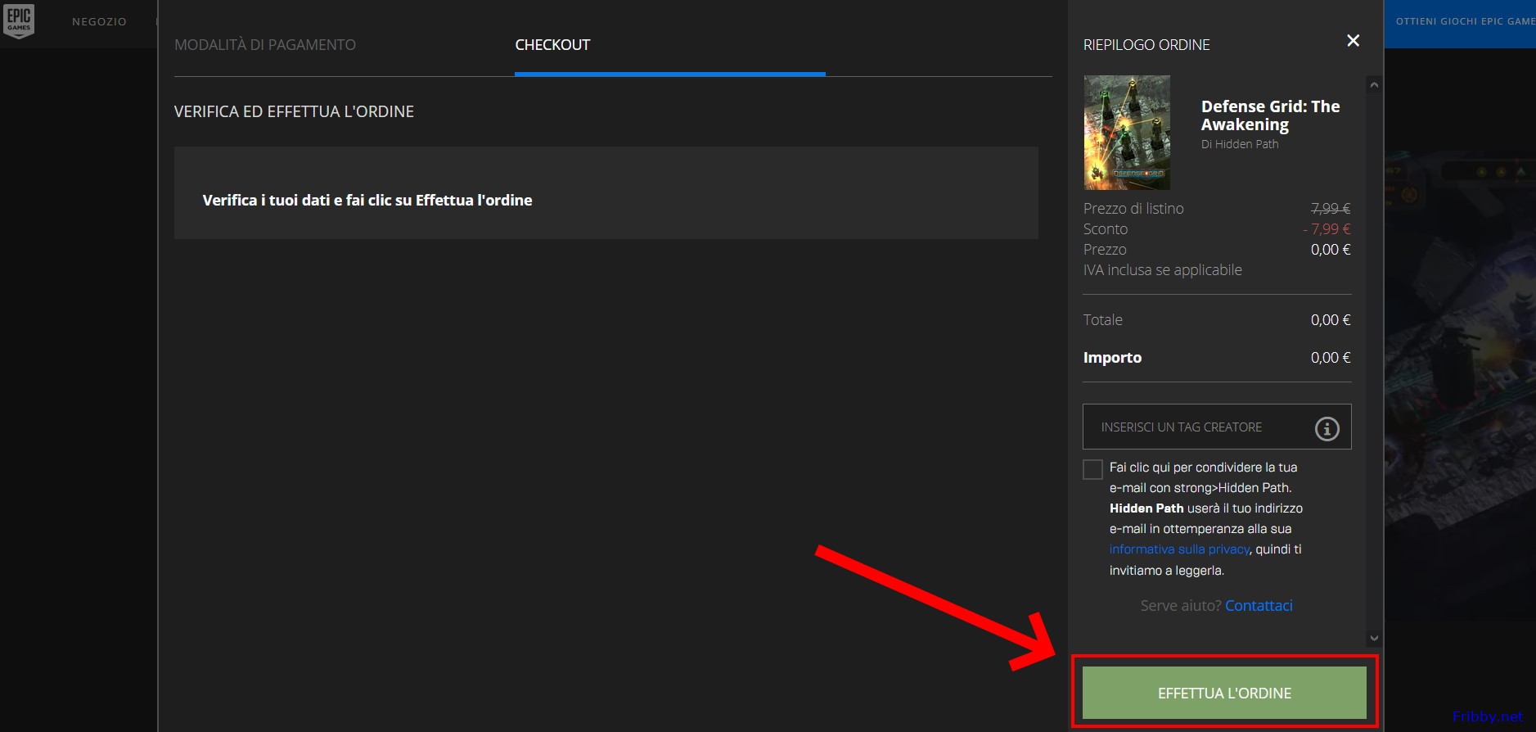
Task: Click the 'Di Hidden Path' developer text
Action: click(1240, 144)
